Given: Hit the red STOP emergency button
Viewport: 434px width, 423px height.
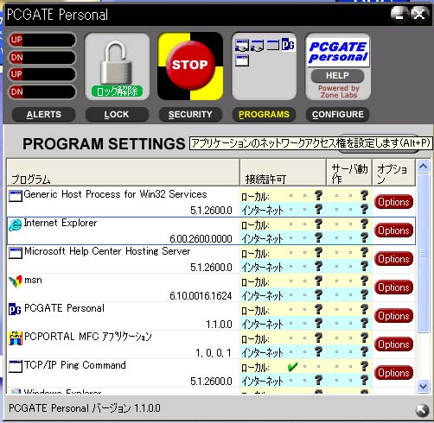Looking at the screenshot, I should (x=190, y=66).
